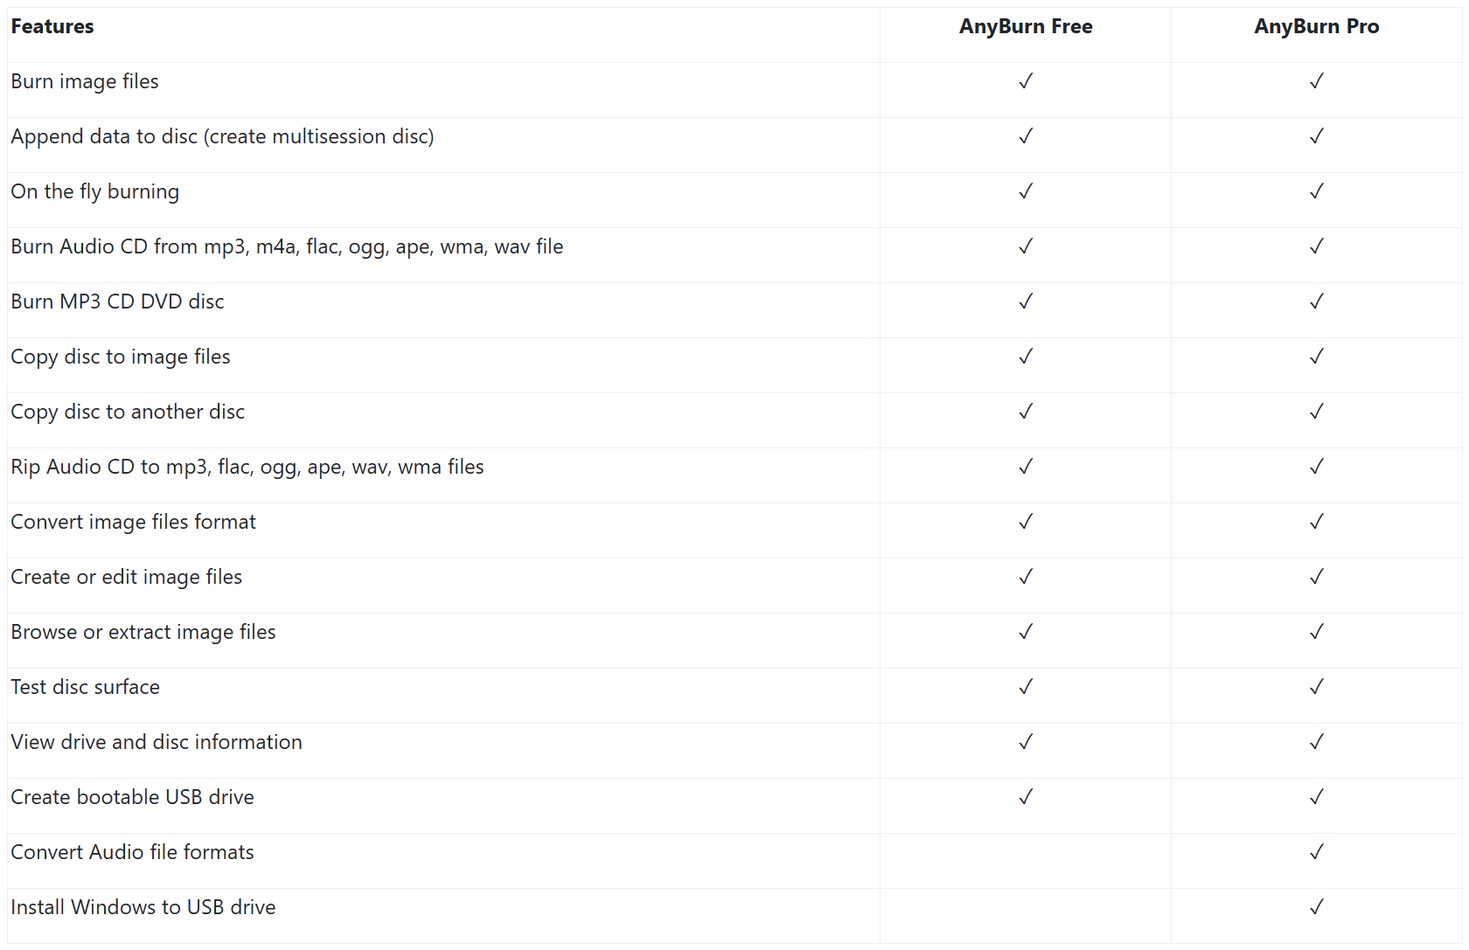Click the AnyBurn Free column header

click(x=1026, y=26)
